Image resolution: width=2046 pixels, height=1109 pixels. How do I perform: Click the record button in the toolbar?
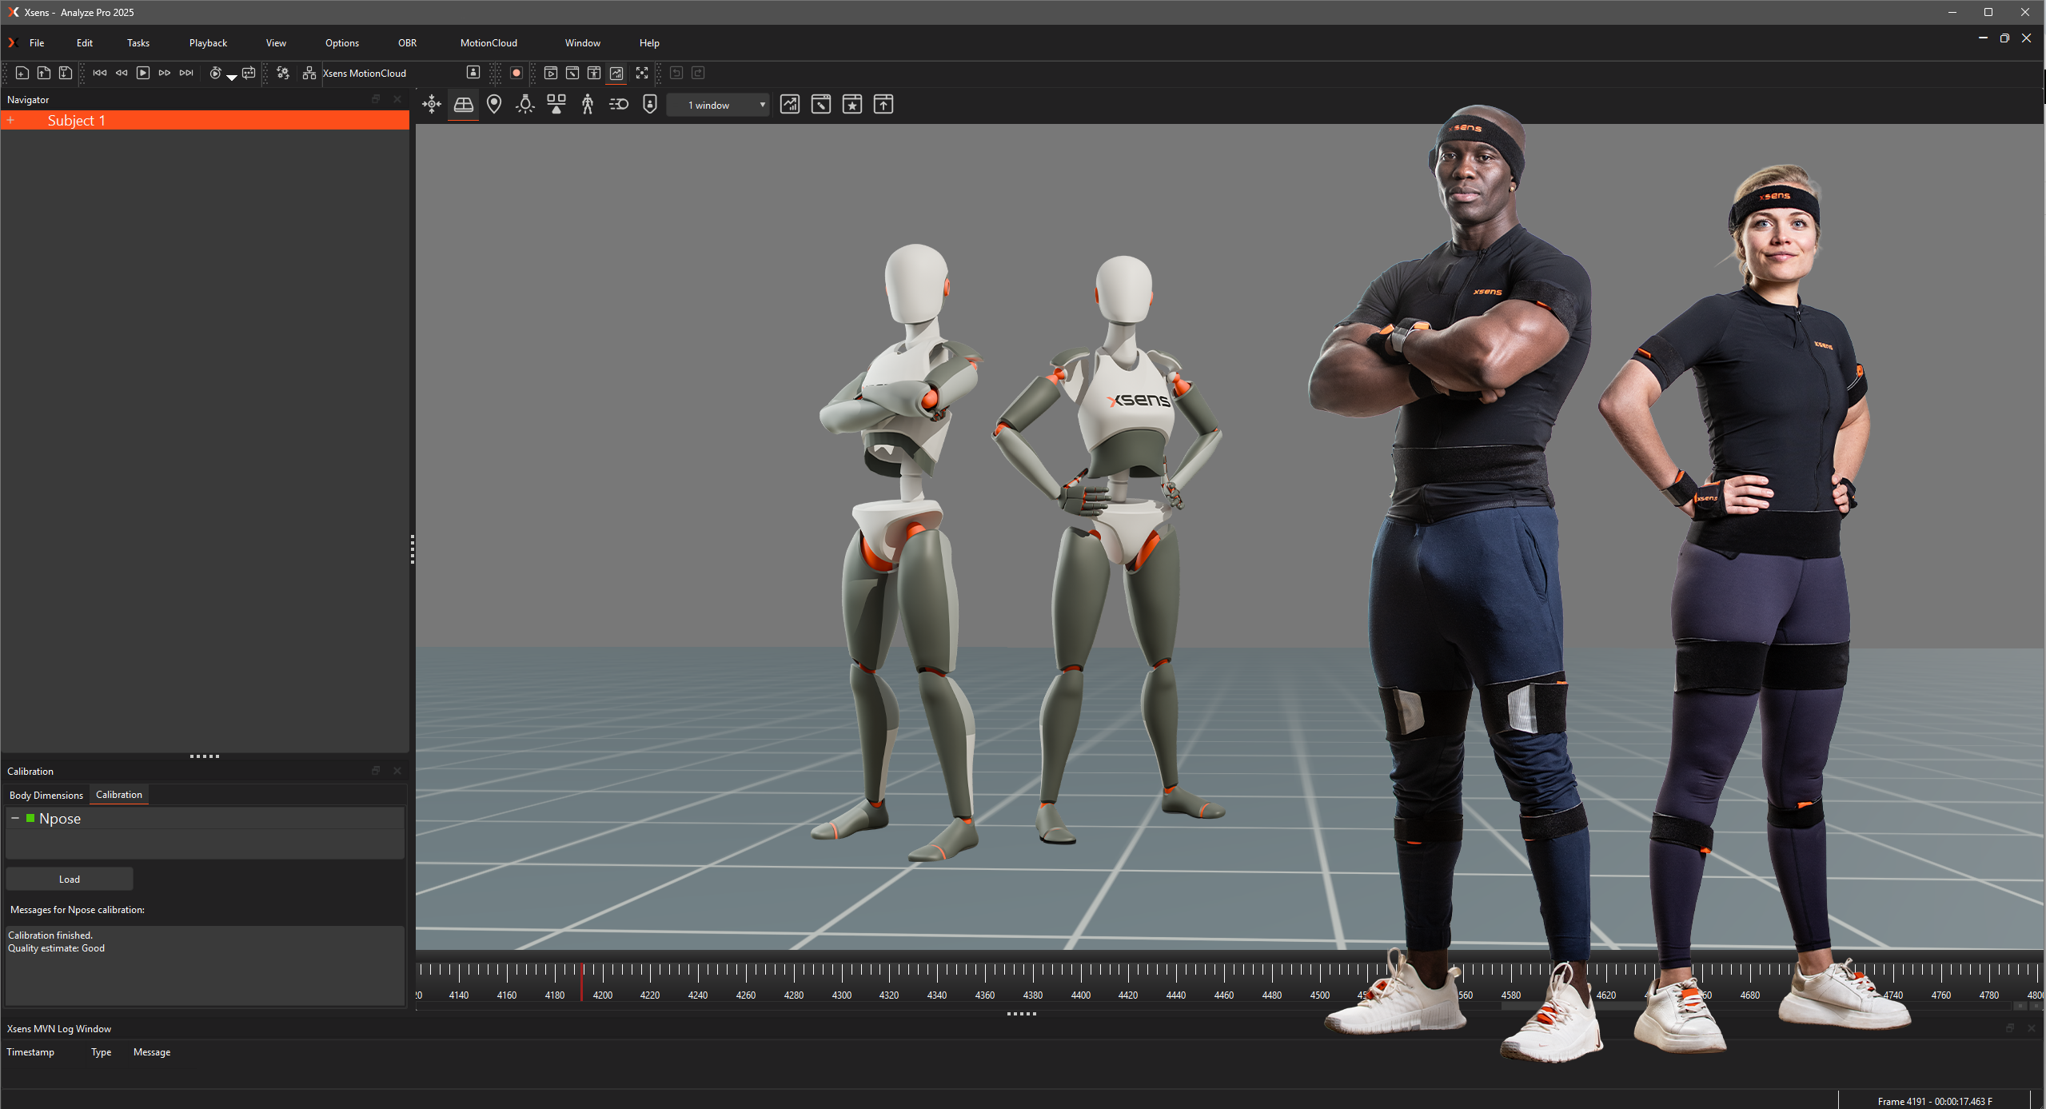(516, 73)
